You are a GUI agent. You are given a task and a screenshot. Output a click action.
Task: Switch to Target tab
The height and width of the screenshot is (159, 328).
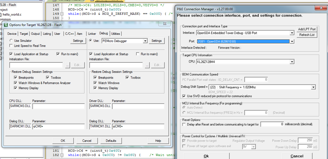tap(24, 34)
